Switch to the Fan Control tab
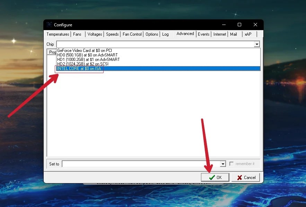The width and height of the screenshot is (306, 207). coord(132,34)
